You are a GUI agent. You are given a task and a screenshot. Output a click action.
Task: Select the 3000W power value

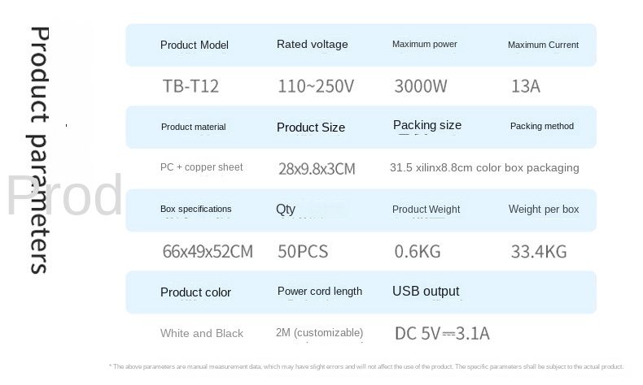(420, 86)
